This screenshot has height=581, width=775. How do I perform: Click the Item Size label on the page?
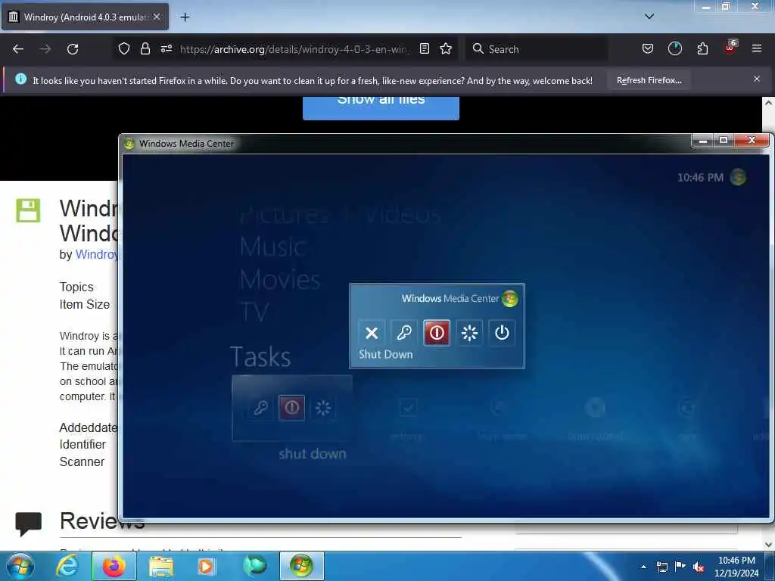click(85, 304)
